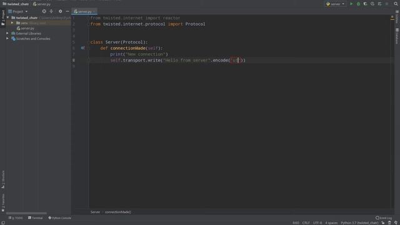Click the inspection warning indicator atop editor scrollbar
Screen dimensions: 400x225
point(392,17)
